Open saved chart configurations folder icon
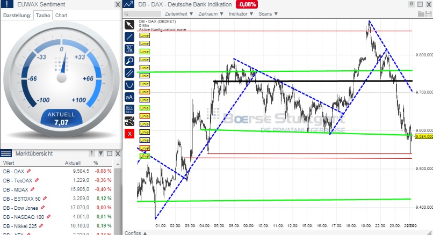The height and width of the screenshot is (235, 433). (x=421, y=14)
